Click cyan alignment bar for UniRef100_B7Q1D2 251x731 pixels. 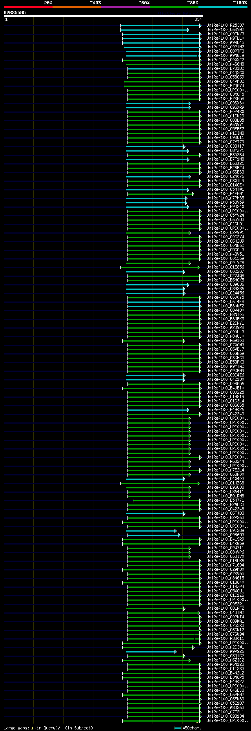coord(164,69)
